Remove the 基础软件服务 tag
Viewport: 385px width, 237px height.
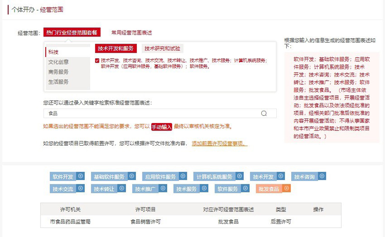[132, 176]
